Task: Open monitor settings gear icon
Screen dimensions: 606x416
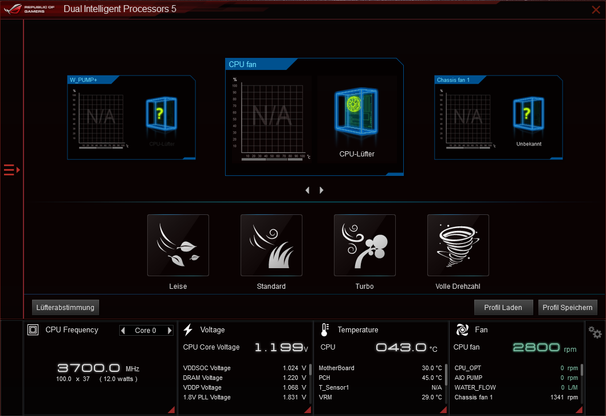Action: [x=595, y=332]
